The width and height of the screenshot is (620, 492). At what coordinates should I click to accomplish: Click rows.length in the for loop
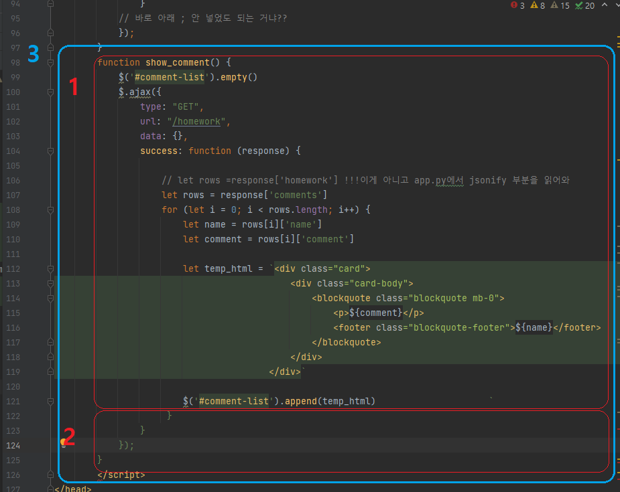click(298, 210)
